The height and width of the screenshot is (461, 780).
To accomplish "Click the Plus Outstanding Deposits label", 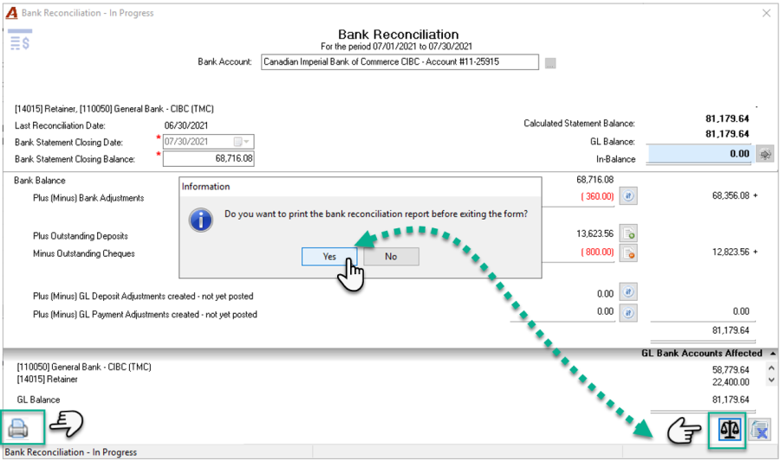I will point(81,236).
